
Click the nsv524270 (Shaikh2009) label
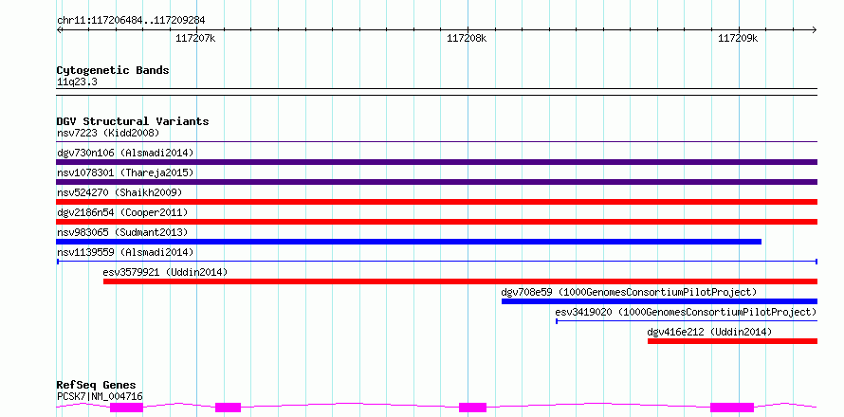119,192
